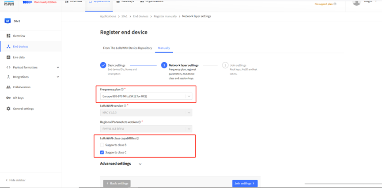Open the Frequency plan dropdown

click(x=146, y=97)
